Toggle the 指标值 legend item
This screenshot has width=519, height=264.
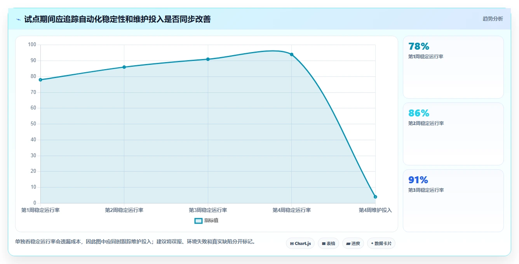(206, 221)
